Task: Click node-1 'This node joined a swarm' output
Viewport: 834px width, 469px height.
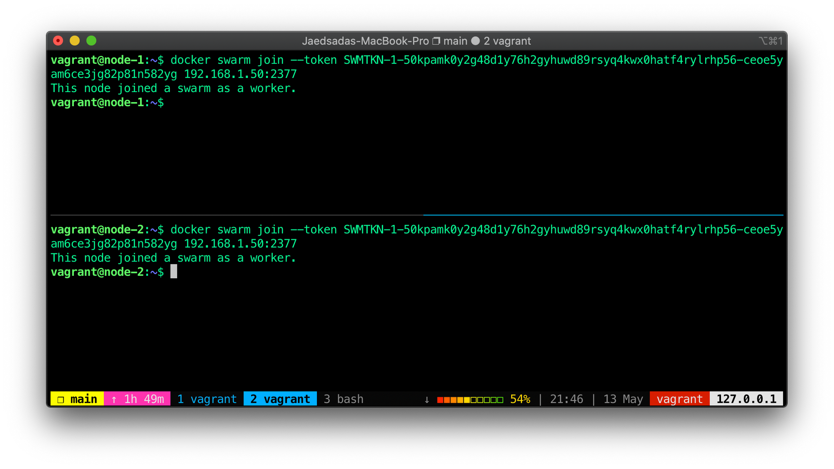Action: click(173, 88)
